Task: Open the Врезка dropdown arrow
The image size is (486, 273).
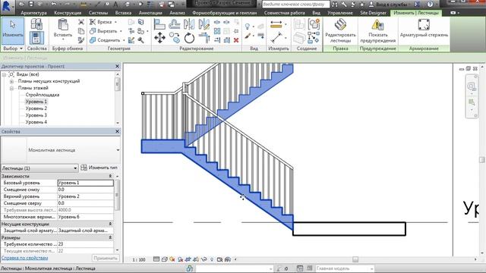Action: 115,22
